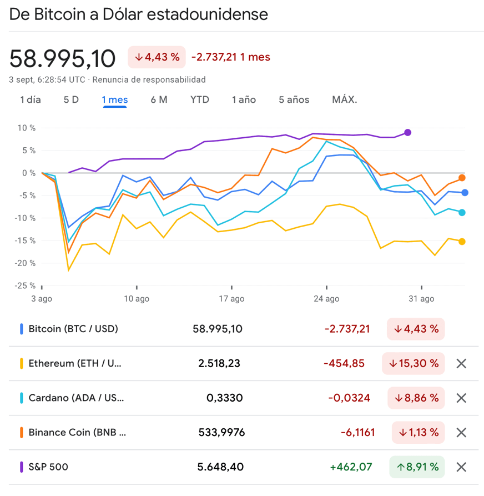Screen dimensions: 484x496
Task: Show the 5 años chart range
Action: tap(294, 100)
